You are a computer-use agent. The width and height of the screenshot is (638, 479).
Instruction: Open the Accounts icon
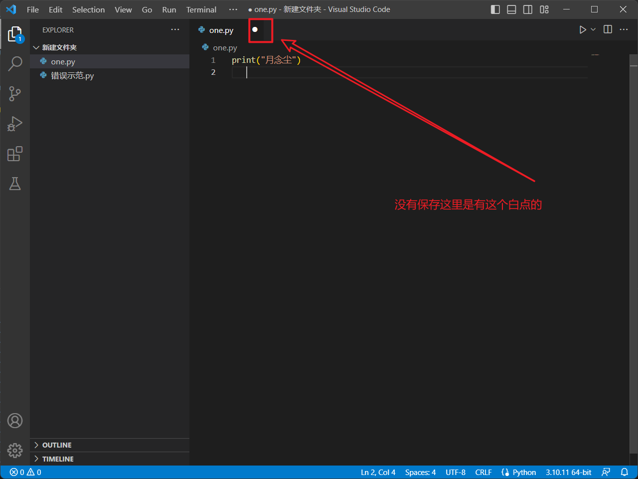pyautogui.click(x=15, y=421)
